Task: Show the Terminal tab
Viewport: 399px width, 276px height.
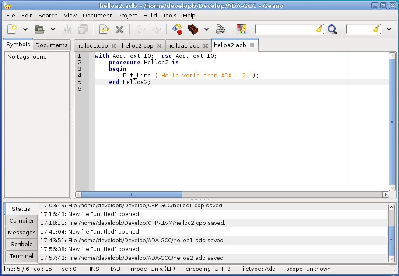Action: 21,256
